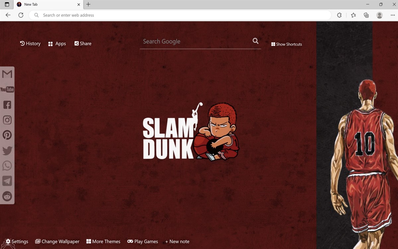
Task: Click the Share link
Action: 83,43
